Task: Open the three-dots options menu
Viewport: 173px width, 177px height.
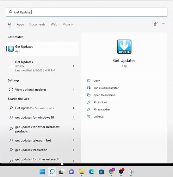Action: tap(163, 24)
